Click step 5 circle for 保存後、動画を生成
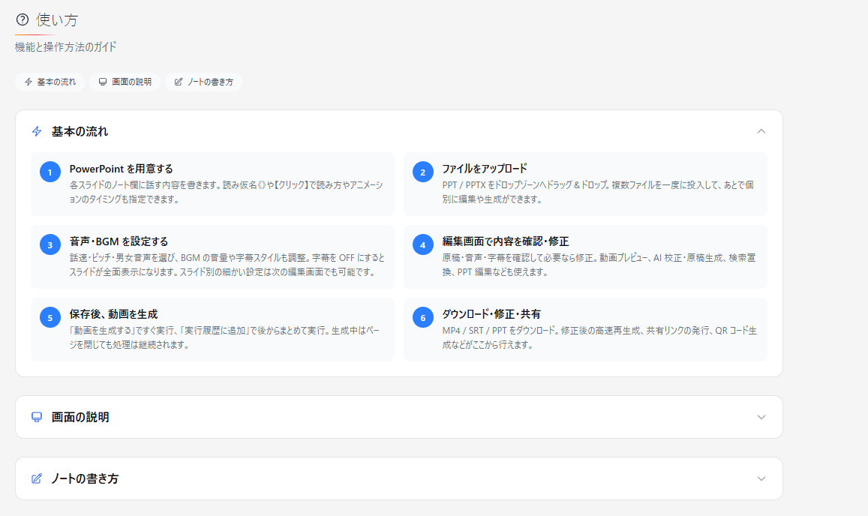The width and height of the screenshot is (868, 516). (50, 318)
